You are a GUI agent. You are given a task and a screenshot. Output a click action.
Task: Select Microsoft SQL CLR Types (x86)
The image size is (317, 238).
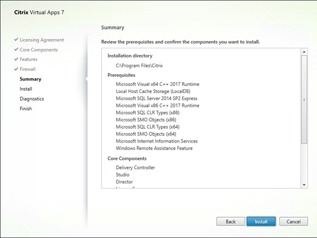[148, 113]
